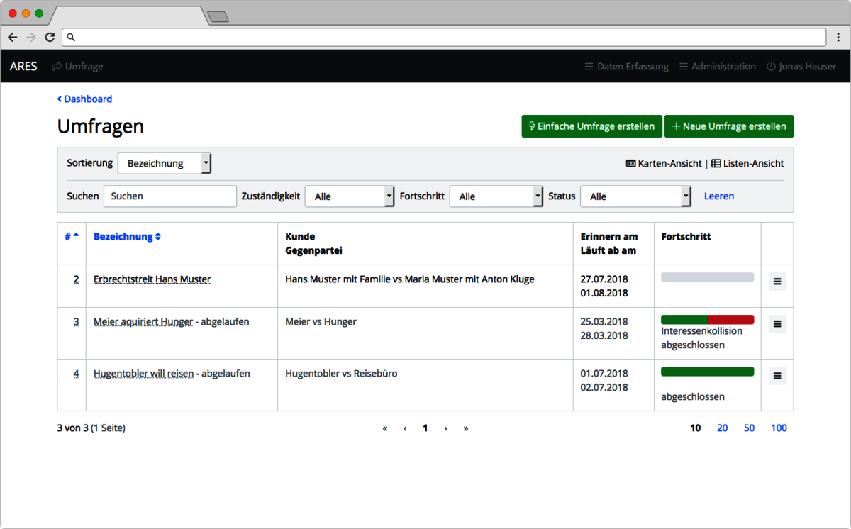
Task: Click the Leeren filter reset link
Action: point(719,196)
